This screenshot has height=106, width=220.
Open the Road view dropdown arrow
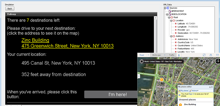pos(148,55)
